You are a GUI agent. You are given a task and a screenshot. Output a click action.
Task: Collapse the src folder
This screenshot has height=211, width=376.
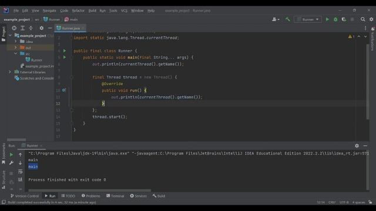[16, 53]
